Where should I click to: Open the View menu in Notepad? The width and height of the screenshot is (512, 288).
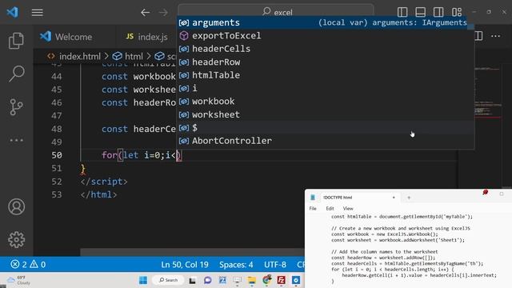(x=348, y=208)
